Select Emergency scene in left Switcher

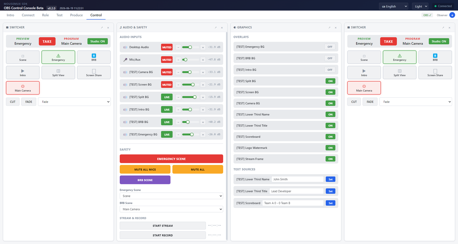58,57
